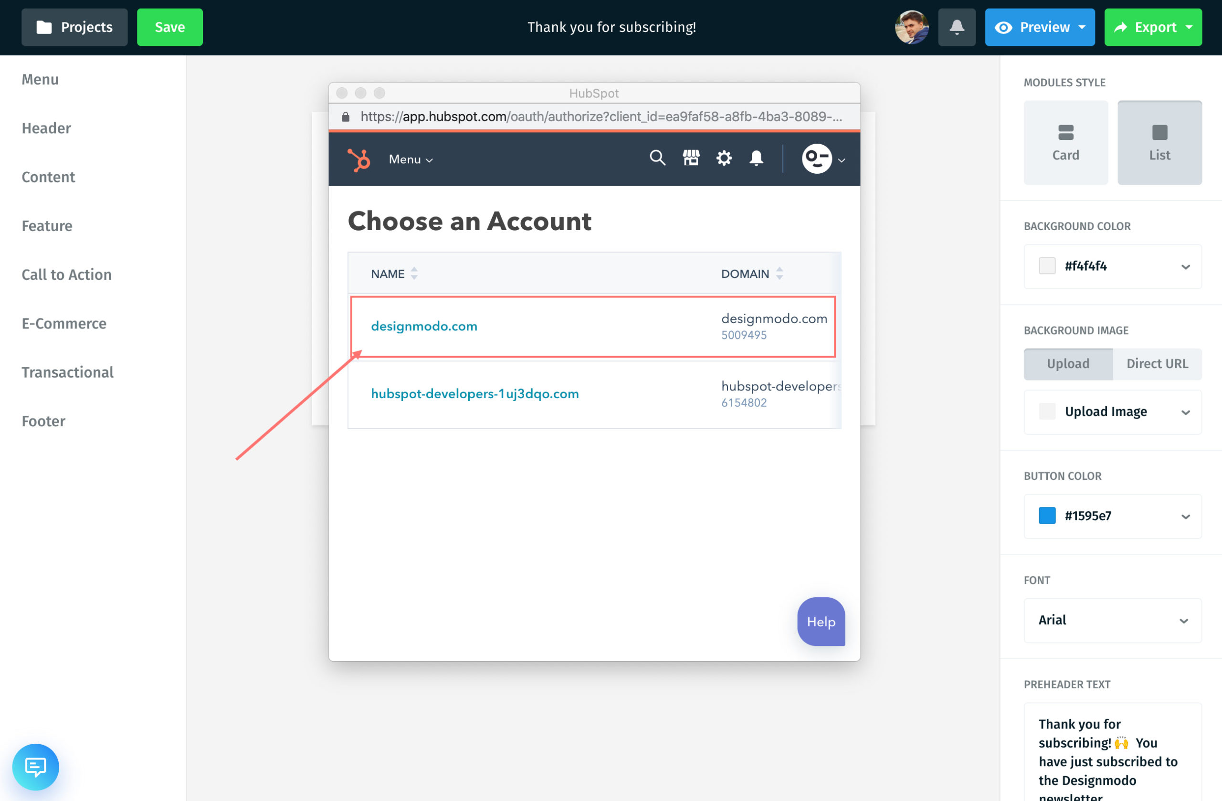
Task: Sort accounts by DOMAIN column
Action: [x=752, y=274]
